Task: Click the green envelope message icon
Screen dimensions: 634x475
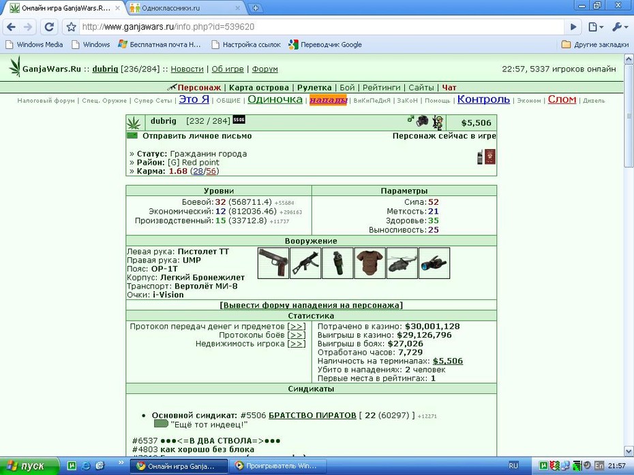Action: point(132,135)
